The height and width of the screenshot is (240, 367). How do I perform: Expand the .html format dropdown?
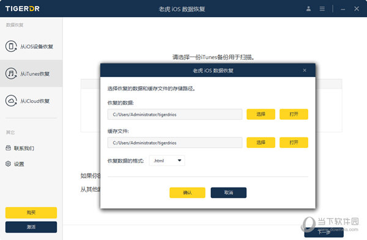coord(167,161)
